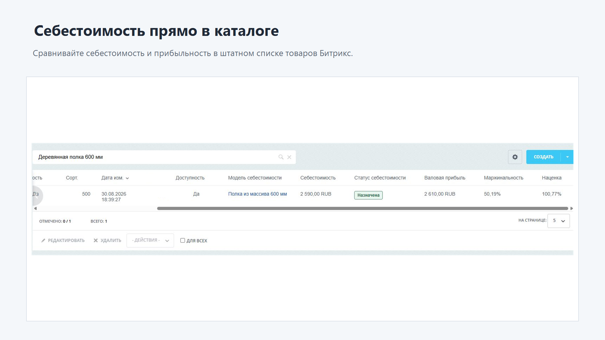Toggle the ДЛЯ ВСЕХ checkbox
This screenshot has height=340, width=605.
point(182,241)
